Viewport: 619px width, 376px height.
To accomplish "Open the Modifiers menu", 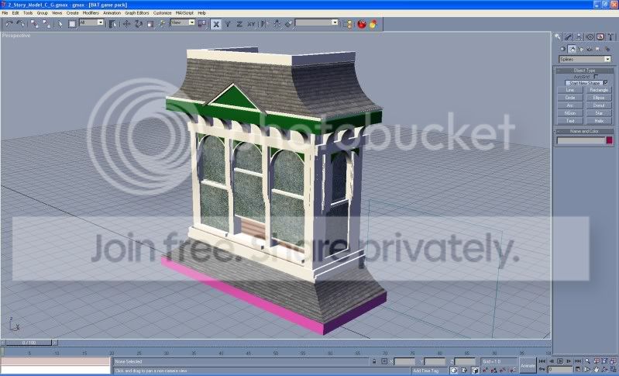I will tap(91, 12).
